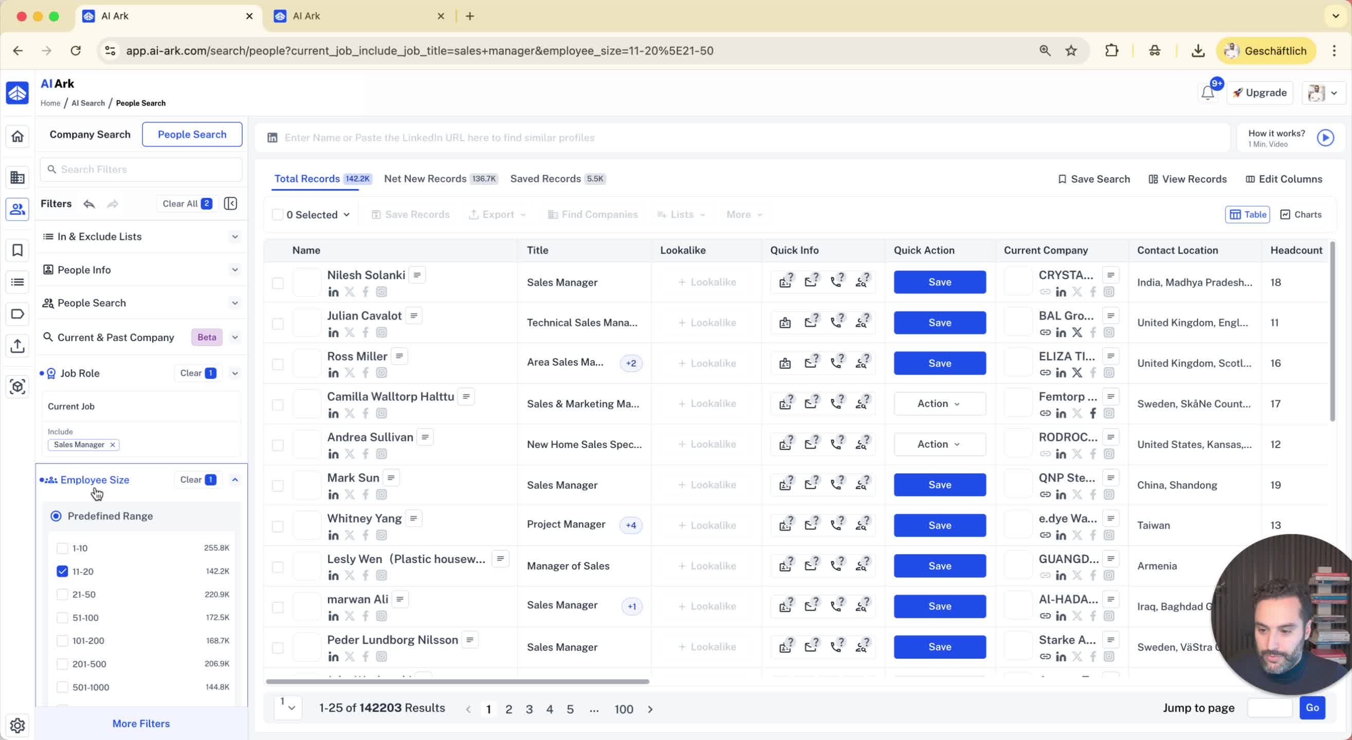Remove the Sales Manager tag
The height and width of the screenshot is (740, 1352).
112,445
